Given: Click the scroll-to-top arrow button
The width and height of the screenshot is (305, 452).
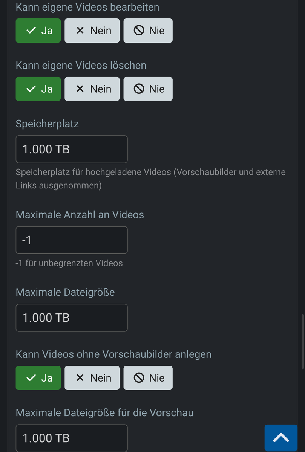Looking at the screenshot, I should click(281, 437).
